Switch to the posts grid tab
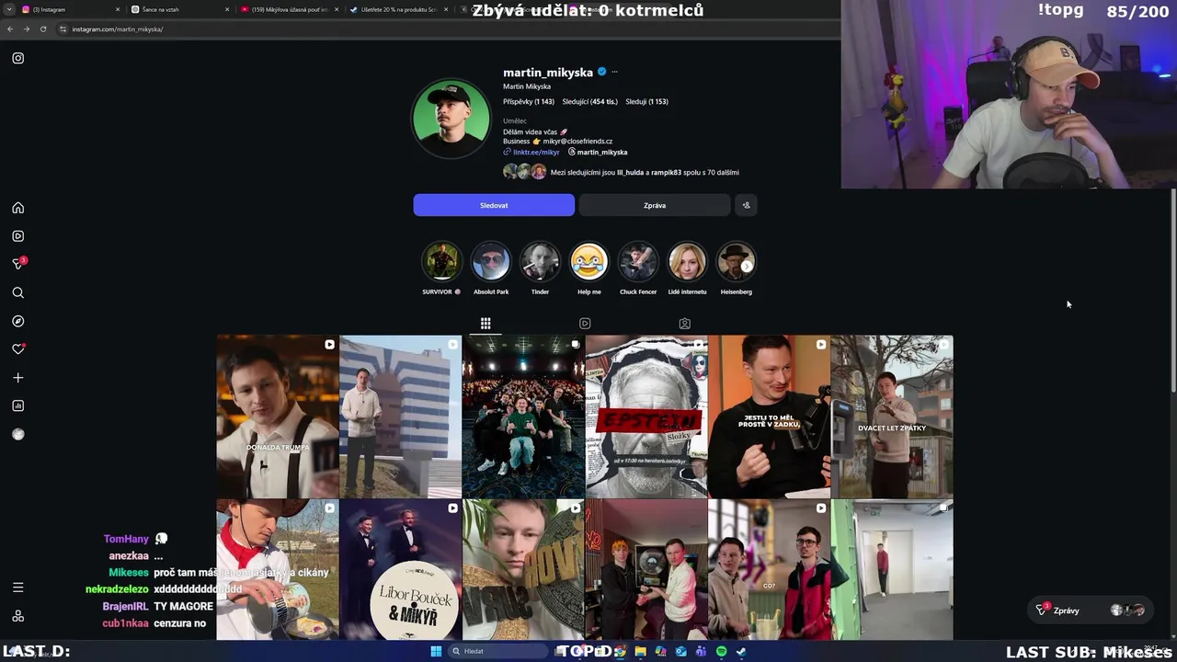The height and width of the screenshot is (662, 1177). click(x=486, y=324)
